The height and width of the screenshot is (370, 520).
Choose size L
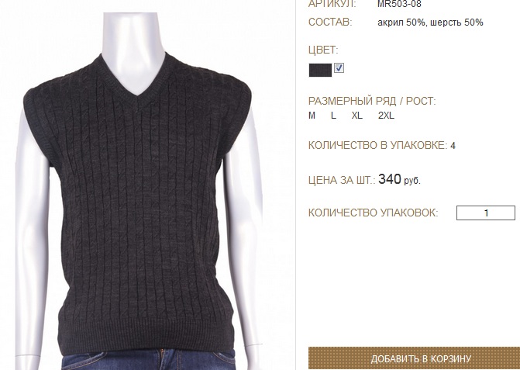pyautogui.click(x=333, y=116)
